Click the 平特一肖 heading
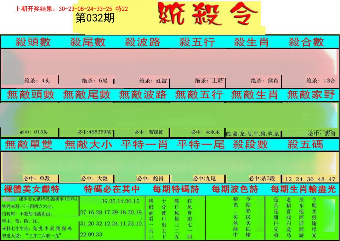 click(x=144, y=144)
